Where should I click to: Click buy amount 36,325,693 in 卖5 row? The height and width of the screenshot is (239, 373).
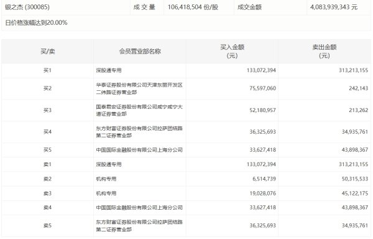coord(262,226)
